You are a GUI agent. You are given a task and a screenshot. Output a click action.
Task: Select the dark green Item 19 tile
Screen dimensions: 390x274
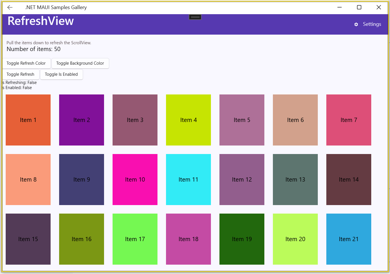242,239
